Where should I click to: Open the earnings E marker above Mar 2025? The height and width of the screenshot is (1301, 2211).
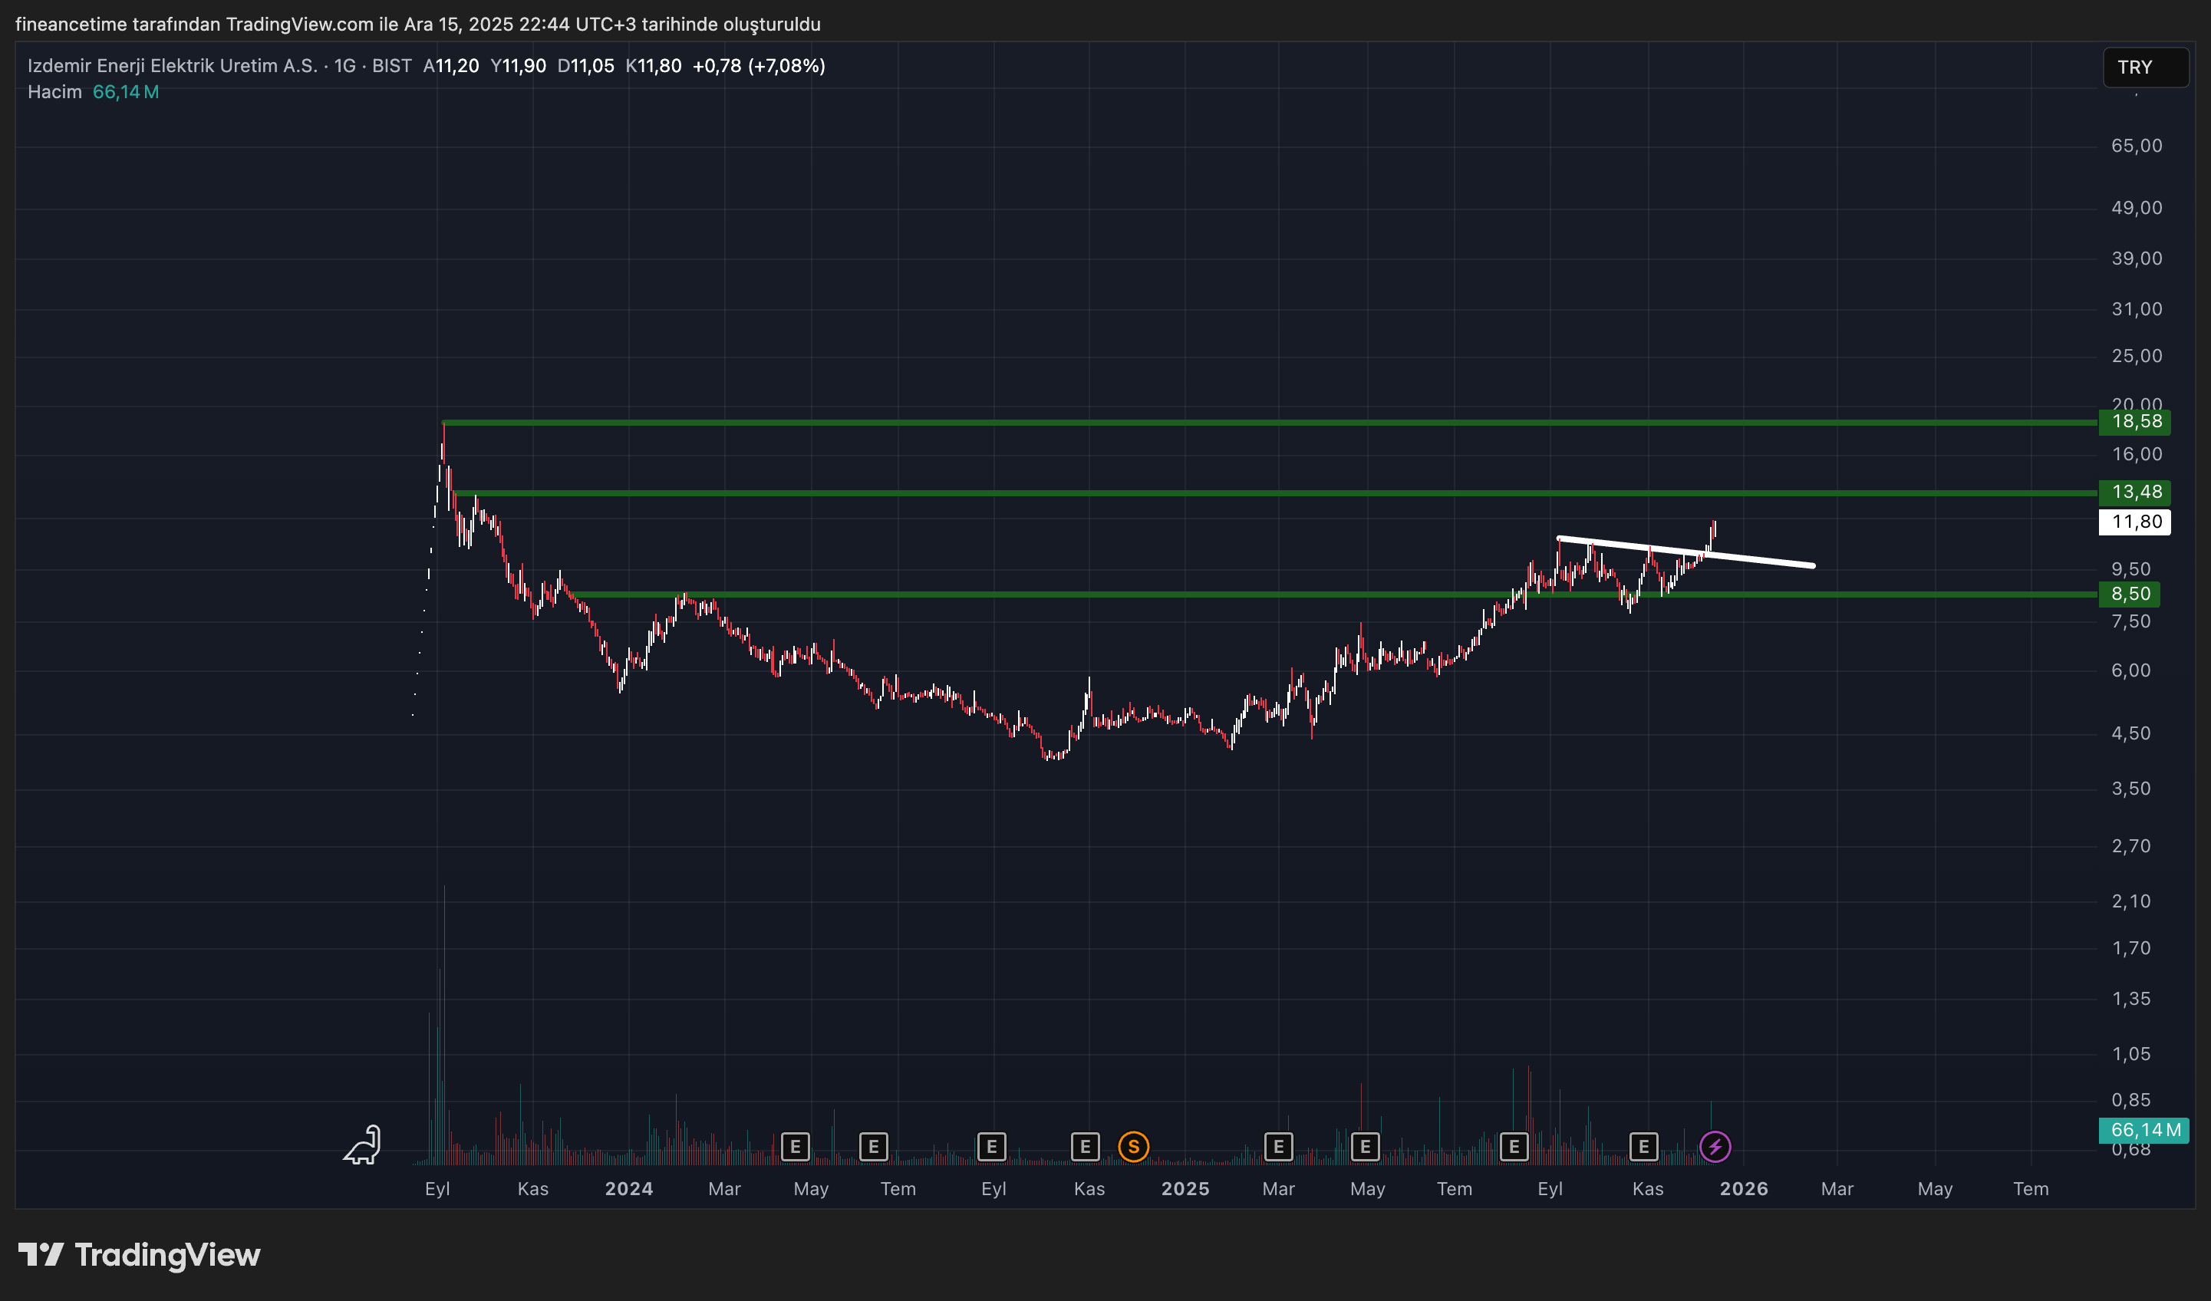(x=1278, y=1147)
